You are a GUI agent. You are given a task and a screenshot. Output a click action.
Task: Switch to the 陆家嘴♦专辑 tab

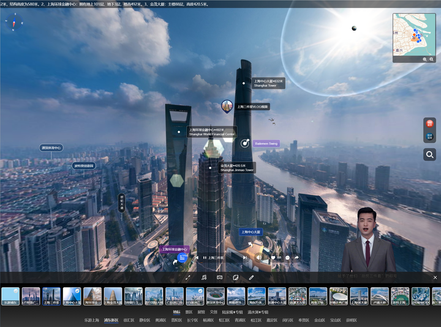[232, 312]
